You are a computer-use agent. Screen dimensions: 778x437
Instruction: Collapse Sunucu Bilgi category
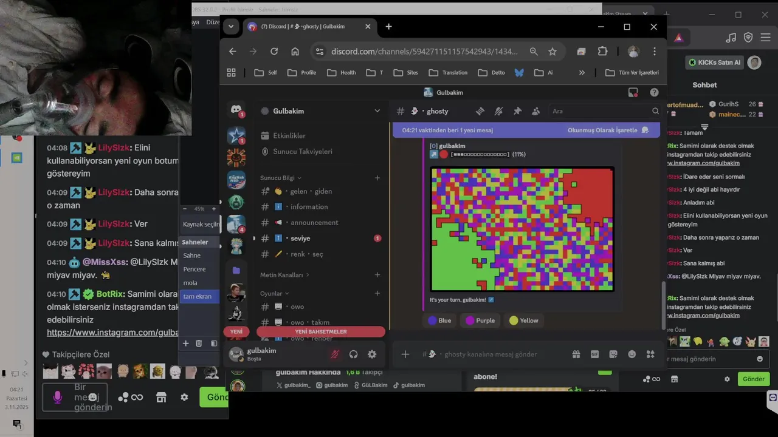[281, 178]
